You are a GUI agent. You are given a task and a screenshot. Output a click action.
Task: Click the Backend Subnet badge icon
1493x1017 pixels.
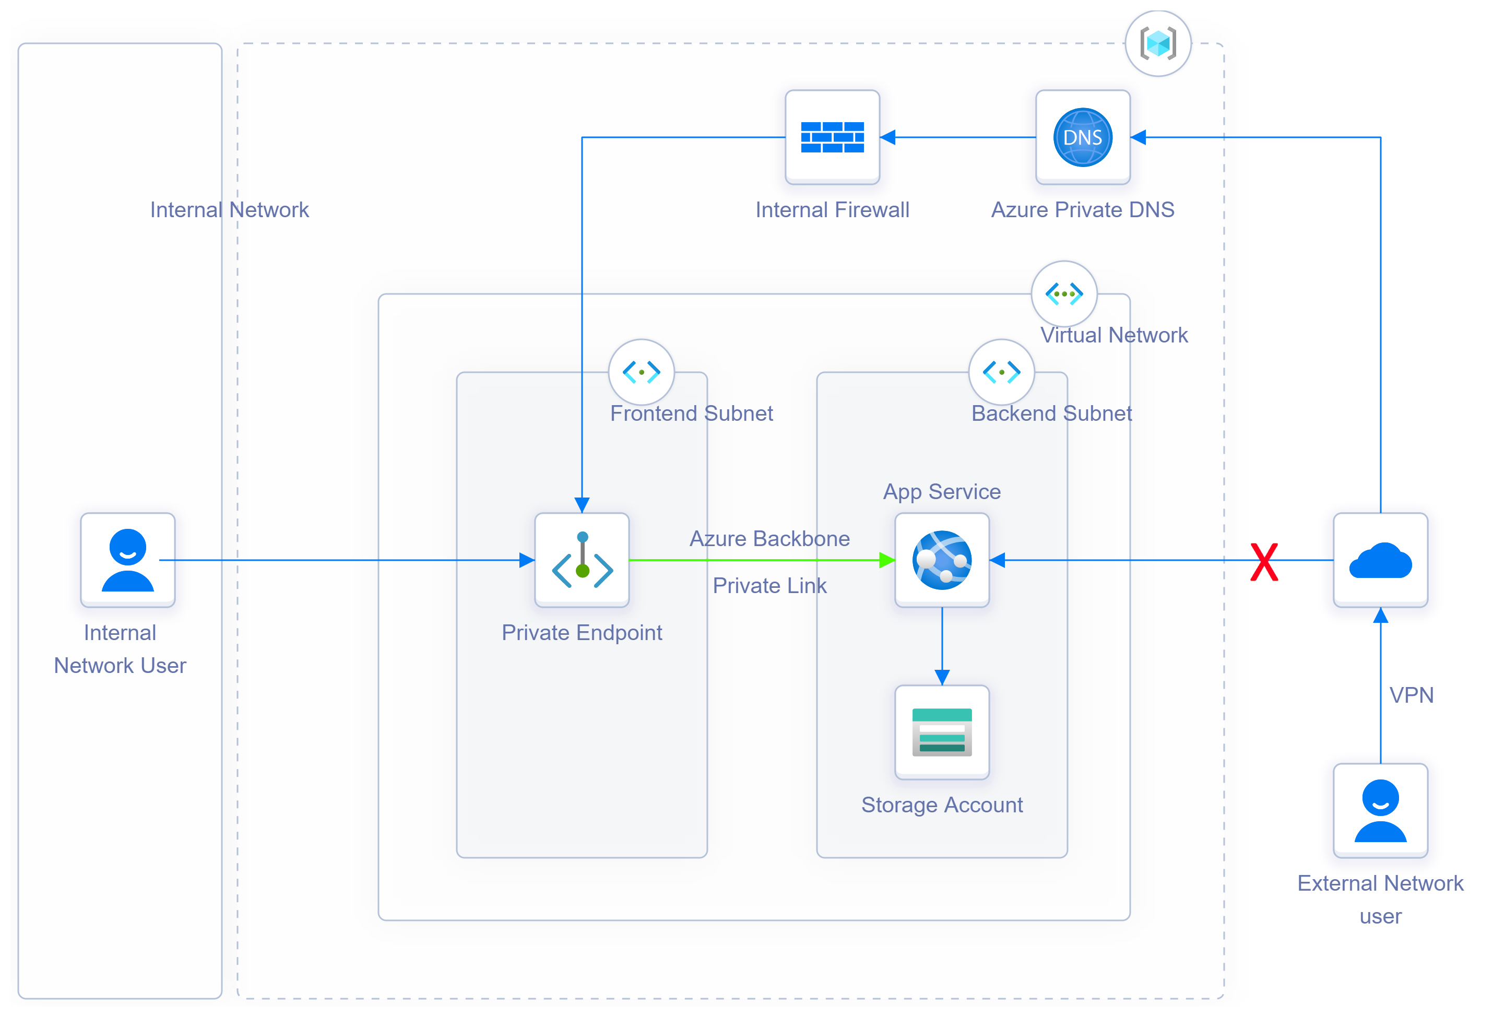(1001, 372)
